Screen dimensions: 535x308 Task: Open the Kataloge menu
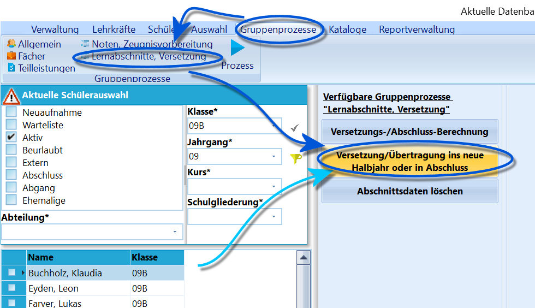[347, 29]
